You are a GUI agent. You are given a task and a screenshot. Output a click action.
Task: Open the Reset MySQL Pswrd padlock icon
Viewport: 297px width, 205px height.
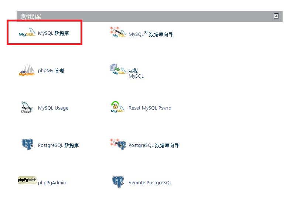pyautogui.click(x=117, y=107)
